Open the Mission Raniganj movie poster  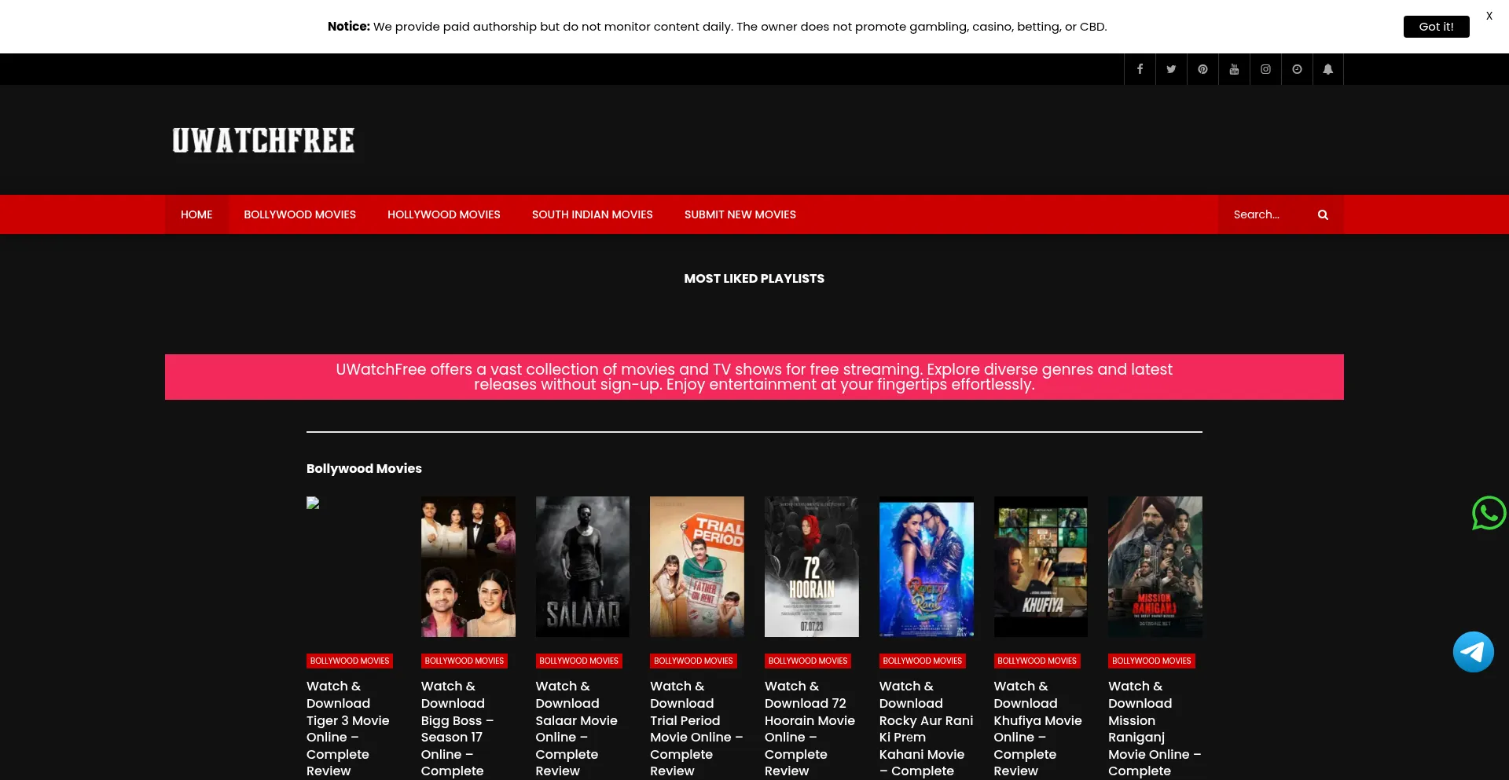(1155, 566)
